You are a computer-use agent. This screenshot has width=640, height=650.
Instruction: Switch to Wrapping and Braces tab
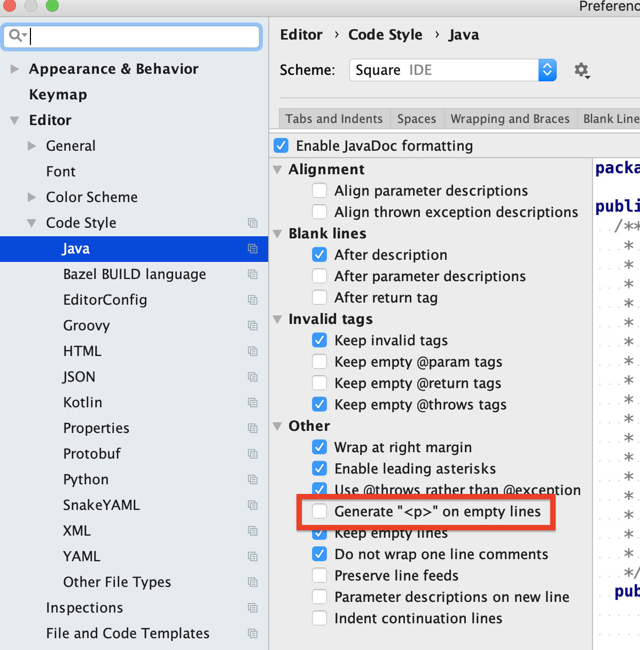point(510,119)
